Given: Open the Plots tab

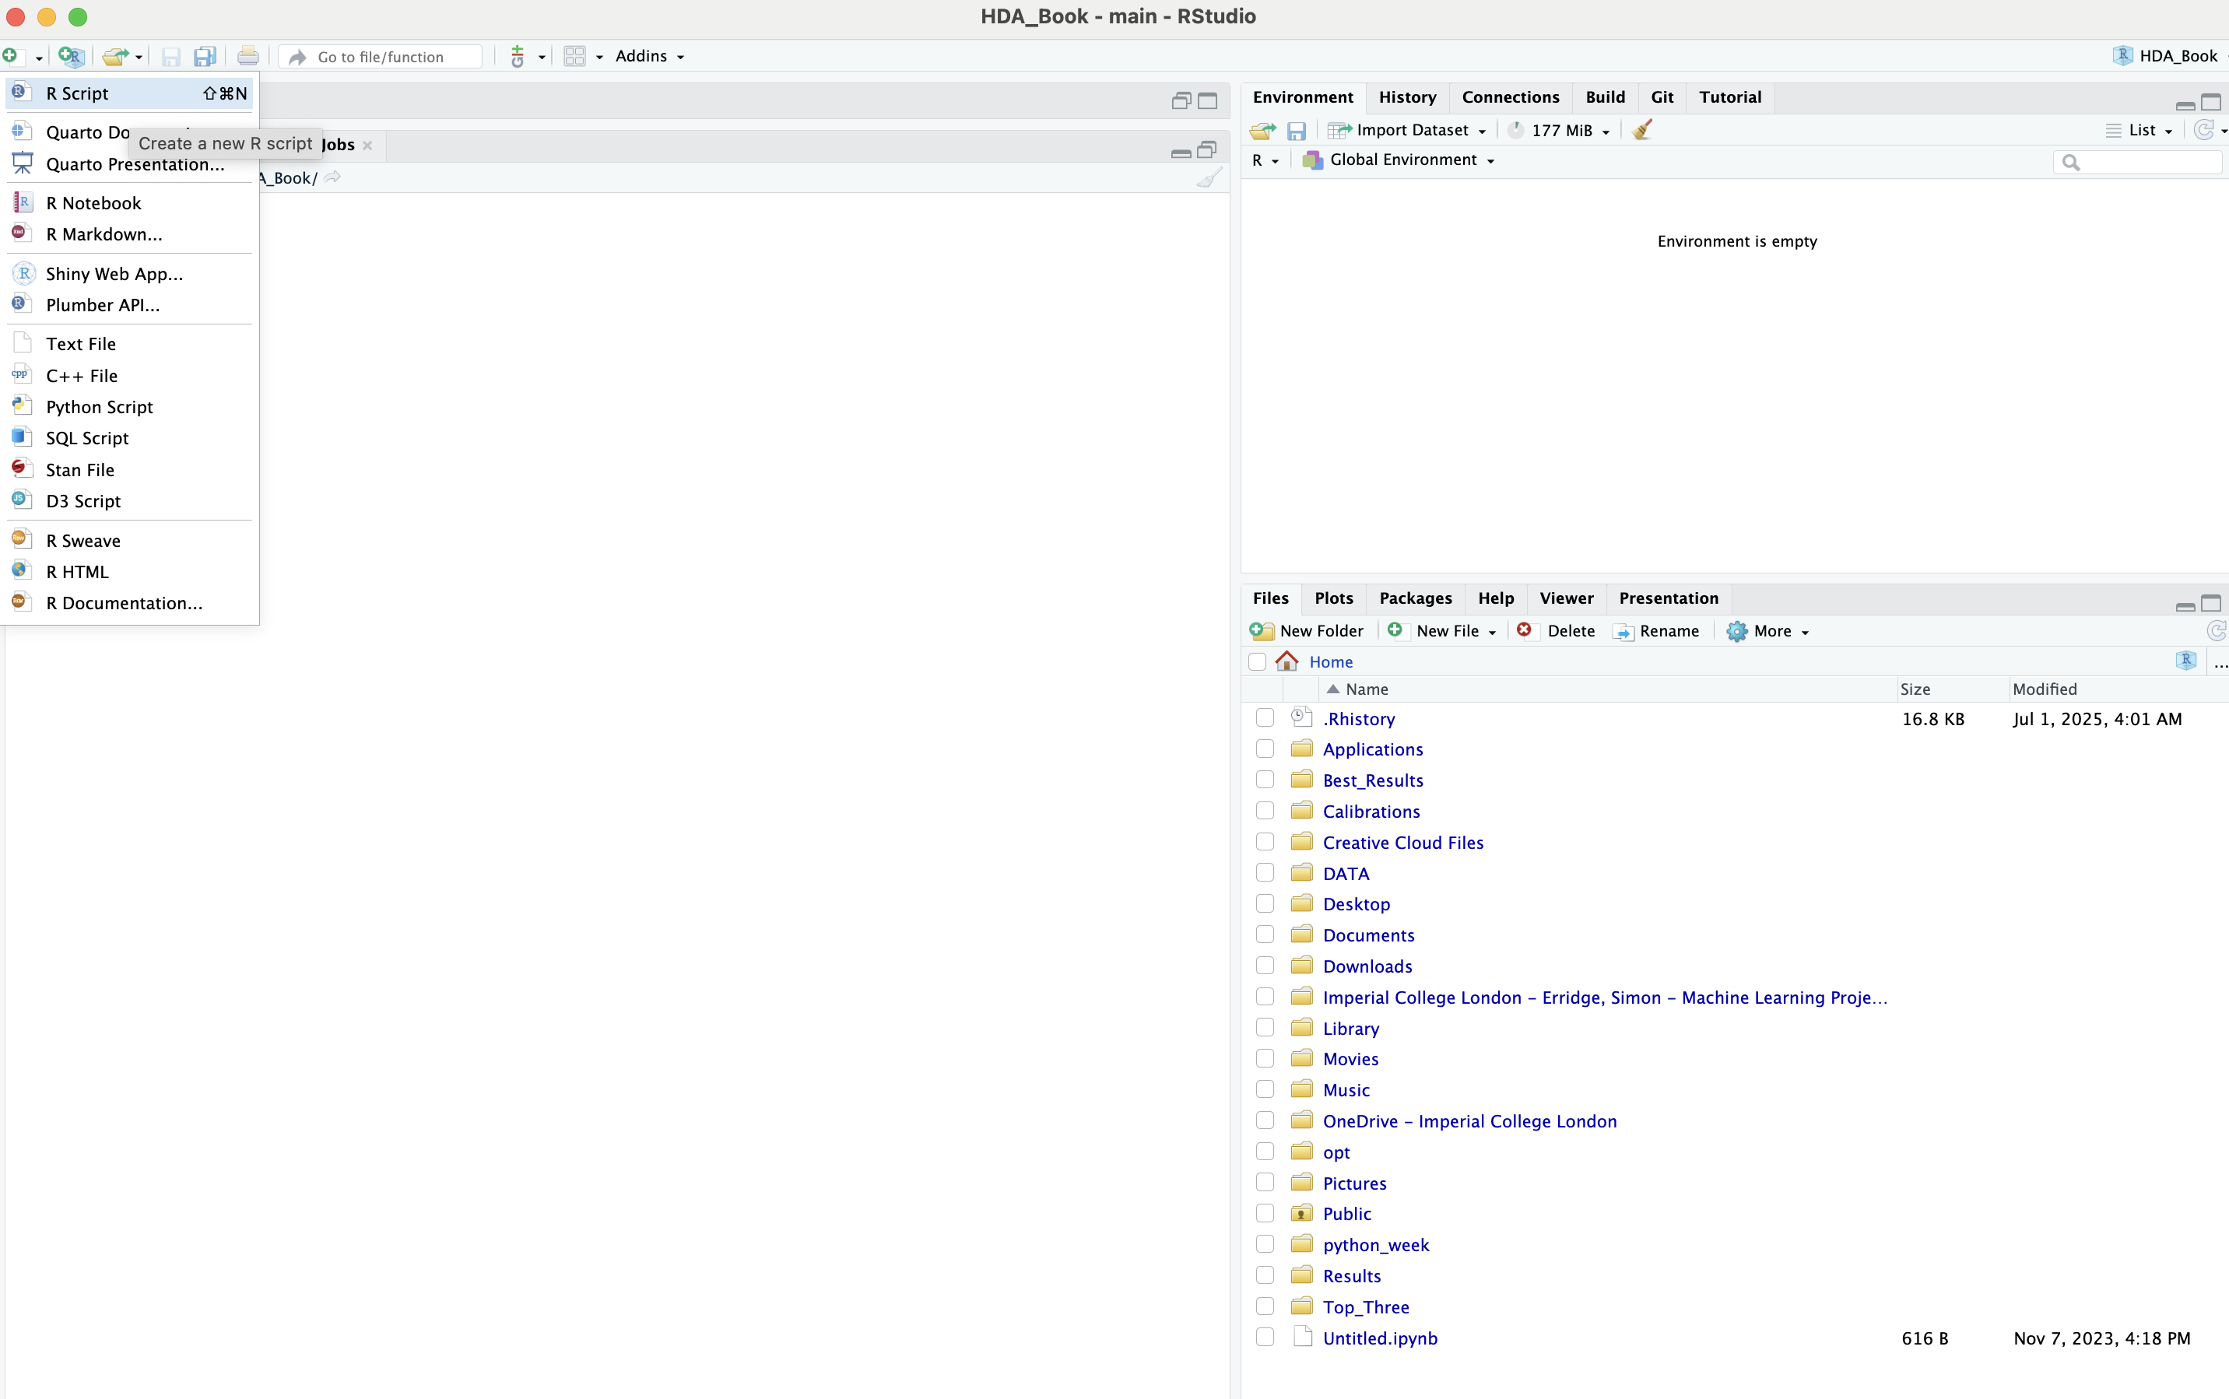Looking at the screenshot, I should pos(1333,598).
